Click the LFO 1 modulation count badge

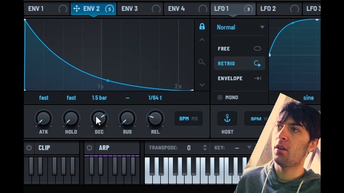point(248,9)
